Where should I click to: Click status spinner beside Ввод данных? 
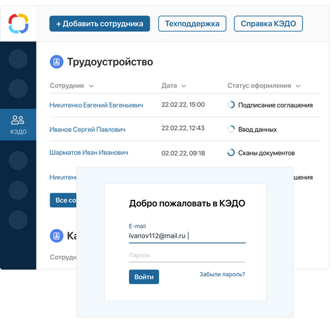click(x=231, y=129)
